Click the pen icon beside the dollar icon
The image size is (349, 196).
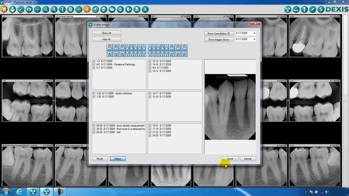312,9
